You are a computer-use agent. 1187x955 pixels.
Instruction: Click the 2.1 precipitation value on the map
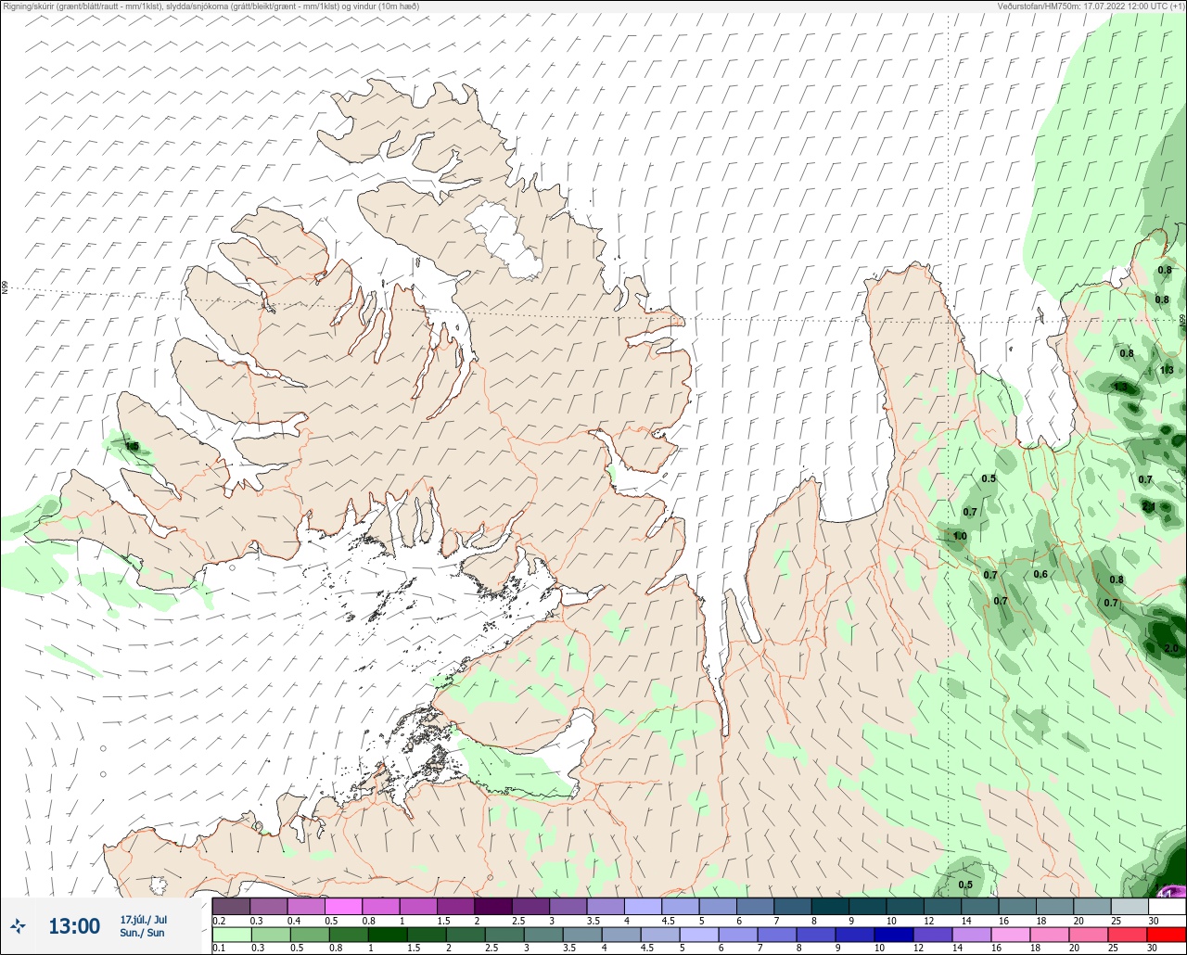pyautogui.click(x=1148, y=507)
